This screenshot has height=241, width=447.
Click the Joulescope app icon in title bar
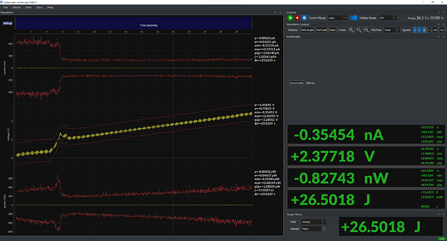[x=2, y=2]
